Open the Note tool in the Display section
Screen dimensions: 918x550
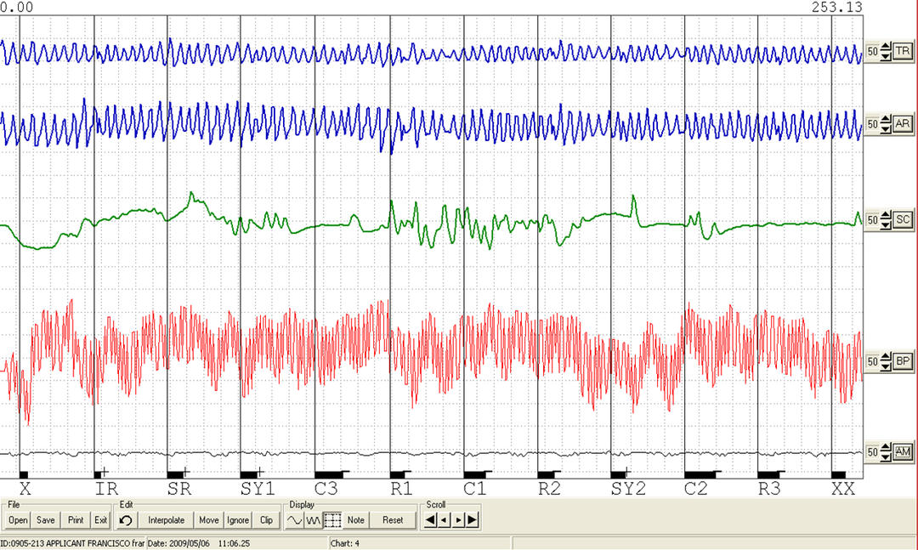point(355,519)
